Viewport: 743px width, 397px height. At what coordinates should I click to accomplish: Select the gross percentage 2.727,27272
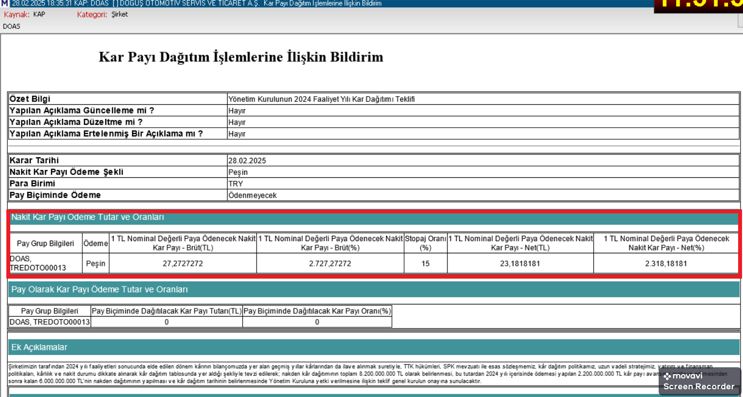(x=330, y=264)
